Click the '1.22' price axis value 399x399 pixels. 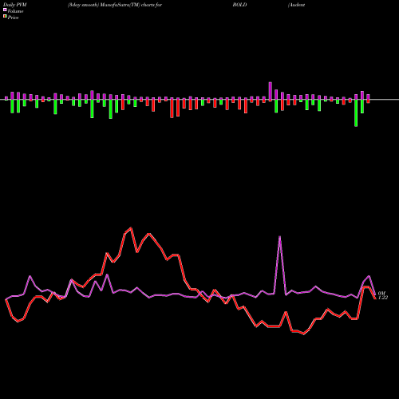click(x=383, y=298)
